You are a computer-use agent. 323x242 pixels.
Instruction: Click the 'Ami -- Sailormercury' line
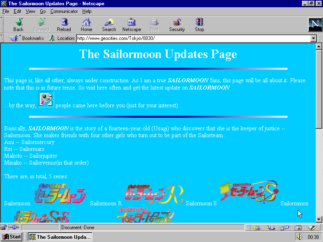[29, 142]
